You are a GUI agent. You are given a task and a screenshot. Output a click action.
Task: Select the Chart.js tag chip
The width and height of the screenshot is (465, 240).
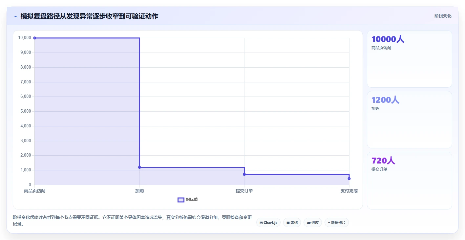[268, 223]
